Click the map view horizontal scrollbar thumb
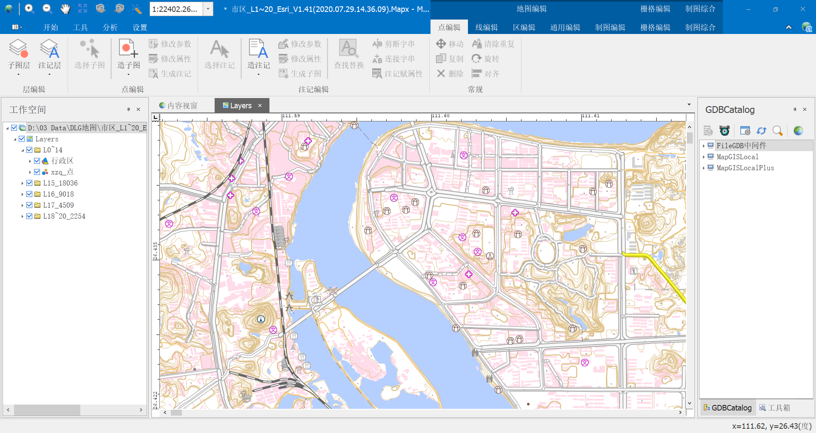The image size is (816, 433). click(176, 412)
